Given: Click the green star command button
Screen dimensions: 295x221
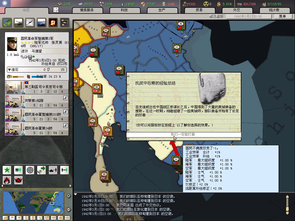Looking at the screenshot, I should tap(7, 170).
